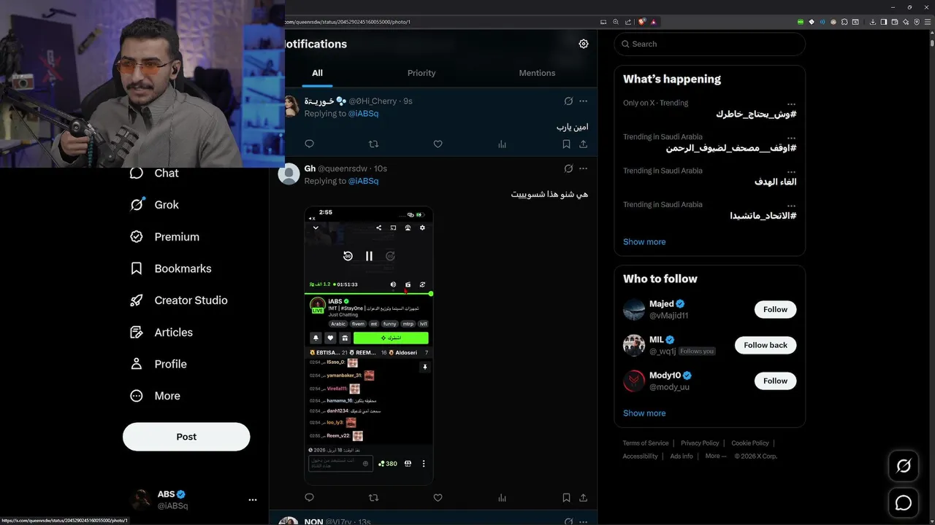Open the phone screenshot image in Gh's tweet
Viewport: 935px width, 525px height.
pyautogui.click(x=369, y=346)
